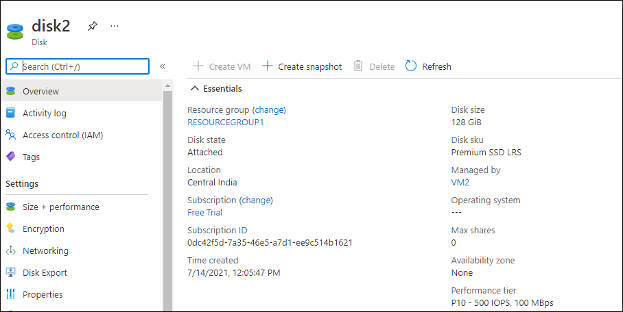Open the more options ellipsis menu

coord(115,26)
